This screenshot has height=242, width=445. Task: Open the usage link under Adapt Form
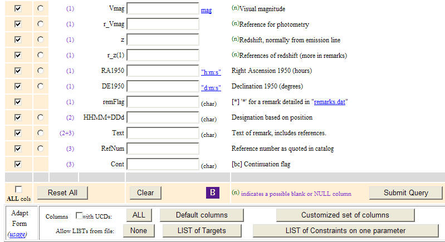[16, 234]
